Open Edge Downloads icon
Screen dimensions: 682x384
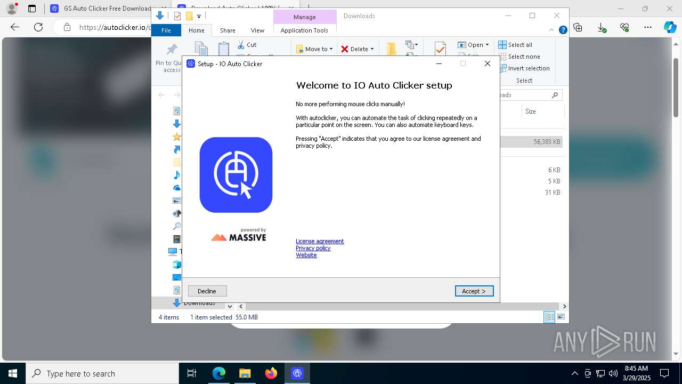click(602, 27)
